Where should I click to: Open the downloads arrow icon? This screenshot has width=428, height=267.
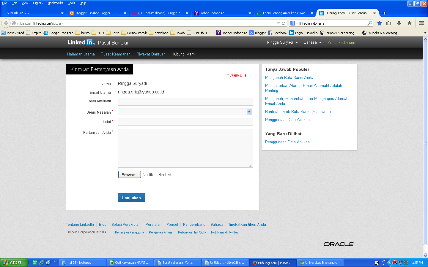[x=399, y=23]
